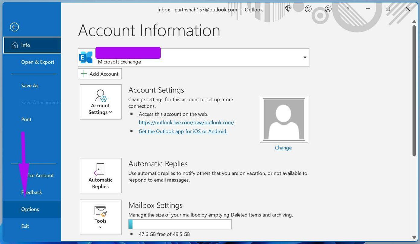Click the Exchange account logo icon
This screenshot has height=244, width=420.
tap(86, 57)
